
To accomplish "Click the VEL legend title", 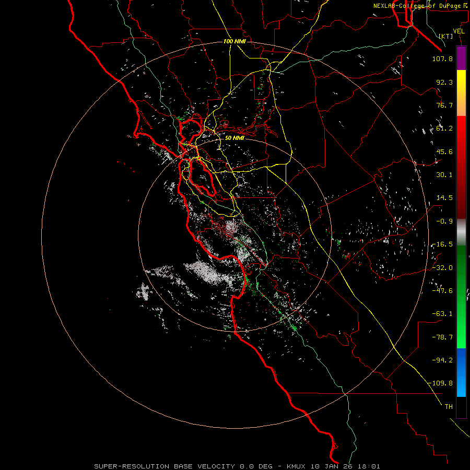I will (x=459, y=31).
